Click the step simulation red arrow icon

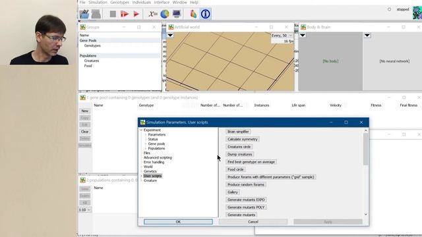coord(125,14)
